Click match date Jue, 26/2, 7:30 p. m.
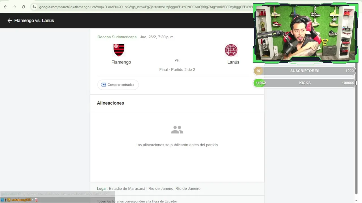Viewport: 362px width, 203px height. [x=157, y=37]
